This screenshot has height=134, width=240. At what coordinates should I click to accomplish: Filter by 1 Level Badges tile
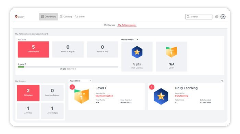point(52,111)
